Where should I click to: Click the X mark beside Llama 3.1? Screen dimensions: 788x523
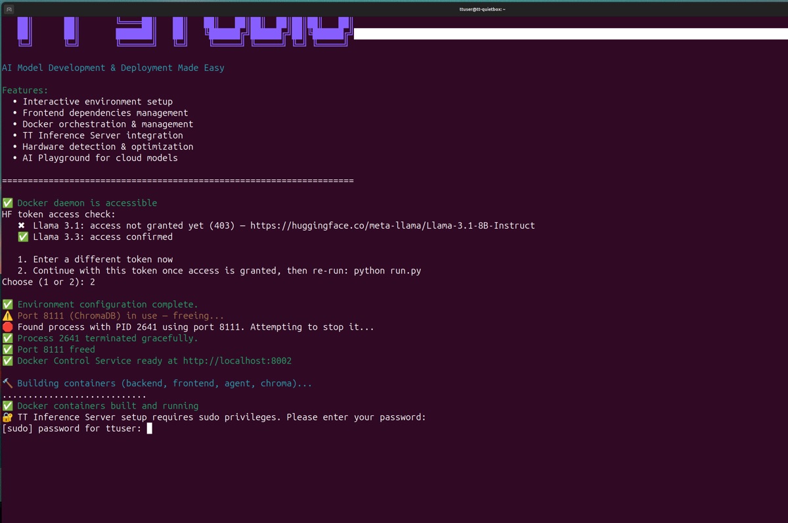[x=22, y=225]
